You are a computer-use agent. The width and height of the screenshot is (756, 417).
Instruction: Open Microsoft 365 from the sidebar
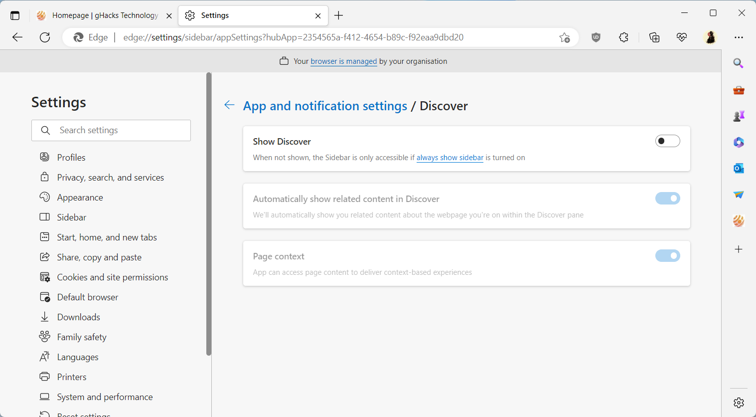(739, 142)
